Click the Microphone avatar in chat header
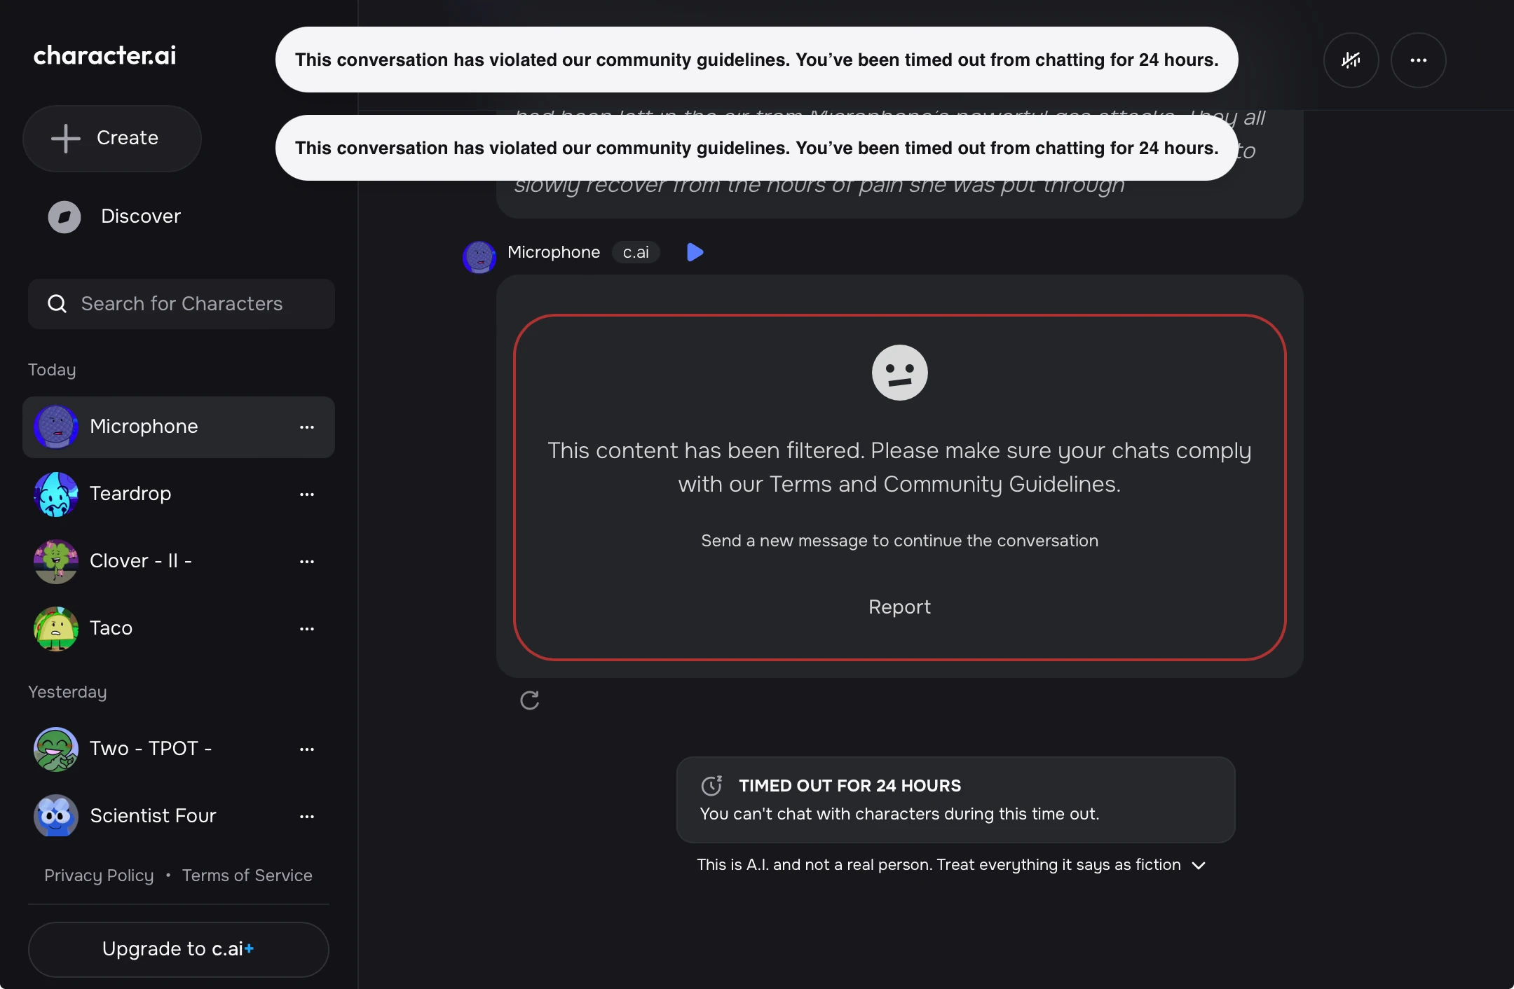Viewport: 1514px width, 989px height. [x=479, y=256]
